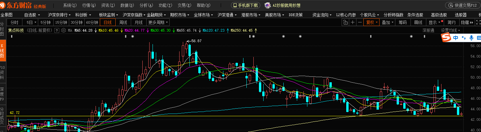Click the 隐藏 panel button
This screenshot has width=481, height=132.
pyautogui.click(x=467, y=22)
